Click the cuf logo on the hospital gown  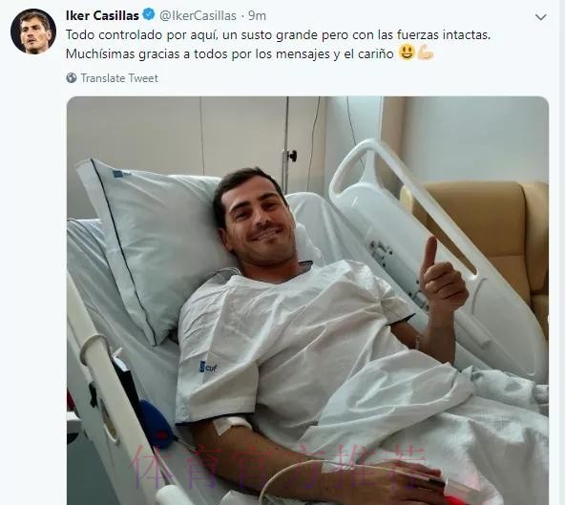(208, 368)
